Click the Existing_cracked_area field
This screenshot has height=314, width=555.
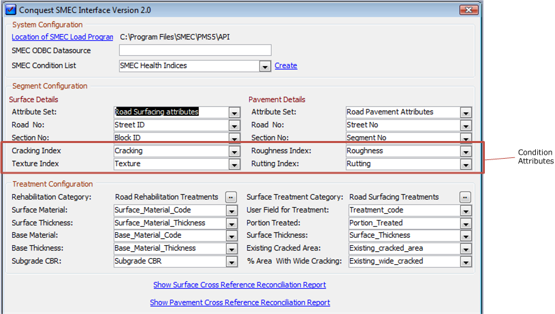tap(405, 248)
